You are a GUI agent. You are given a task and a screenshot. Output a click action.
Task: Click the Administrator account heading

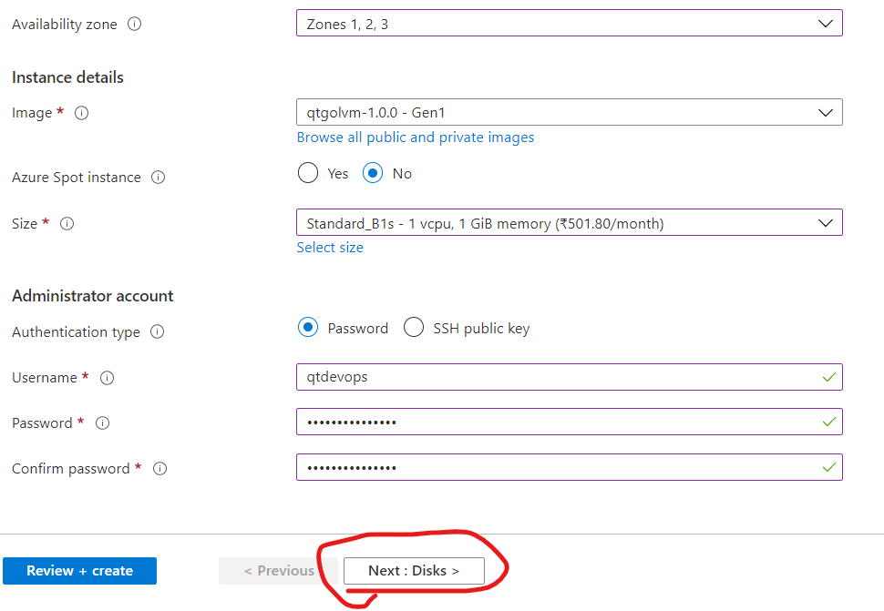point(92,296)
